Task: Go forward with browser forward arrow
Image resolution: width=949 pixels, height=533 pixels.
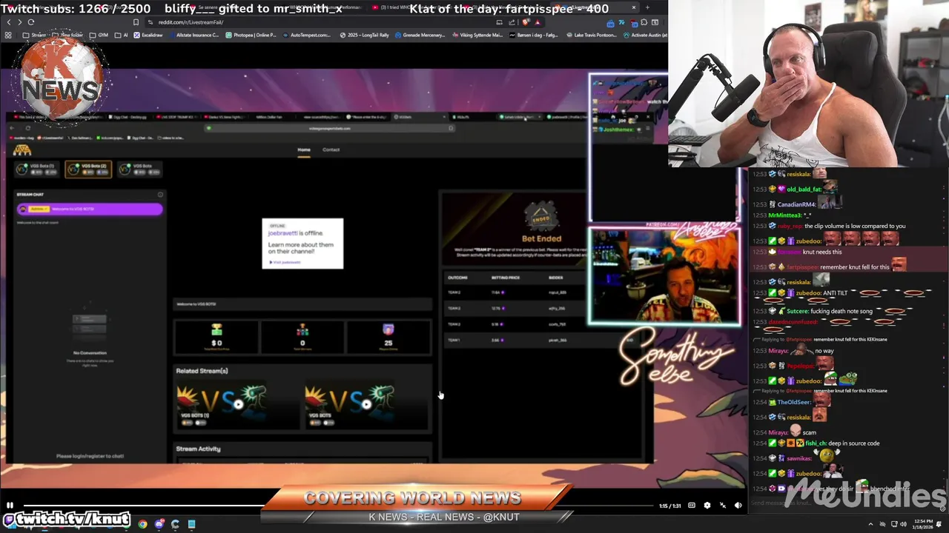Action: [x=19, y=22]
